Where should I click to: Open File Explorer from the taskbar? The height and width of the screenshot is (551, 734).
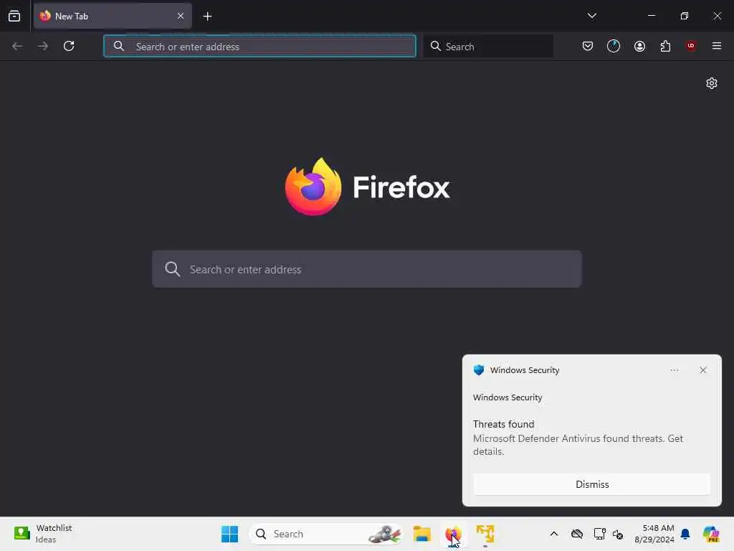click(x=421, y=534)
